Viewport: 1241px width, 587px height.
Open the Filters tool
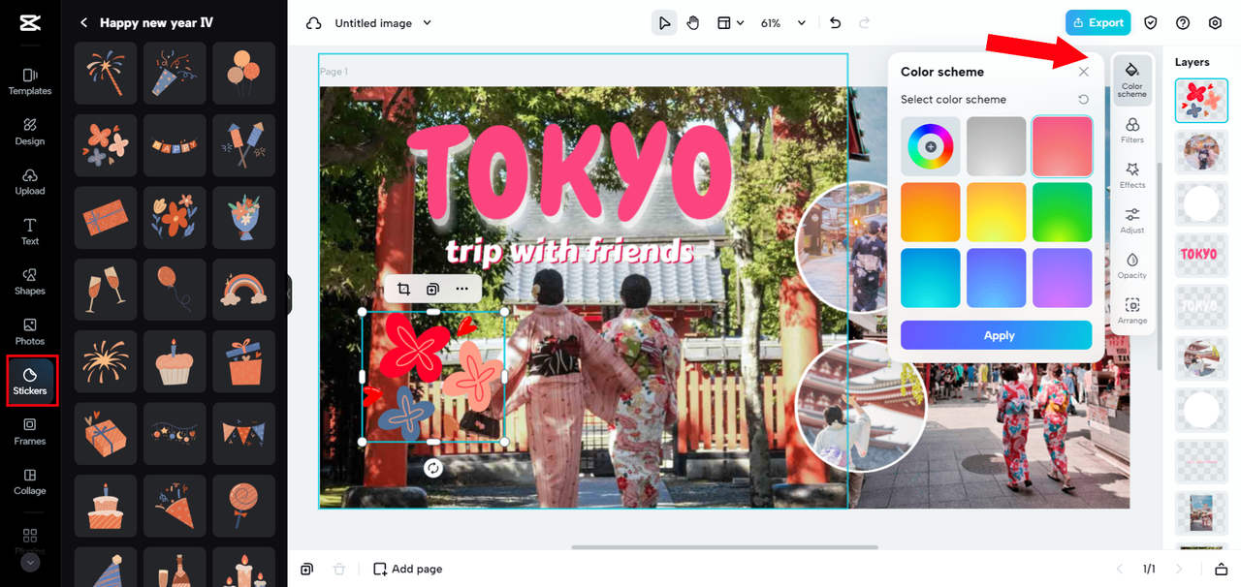click(x=1132, y=131)
